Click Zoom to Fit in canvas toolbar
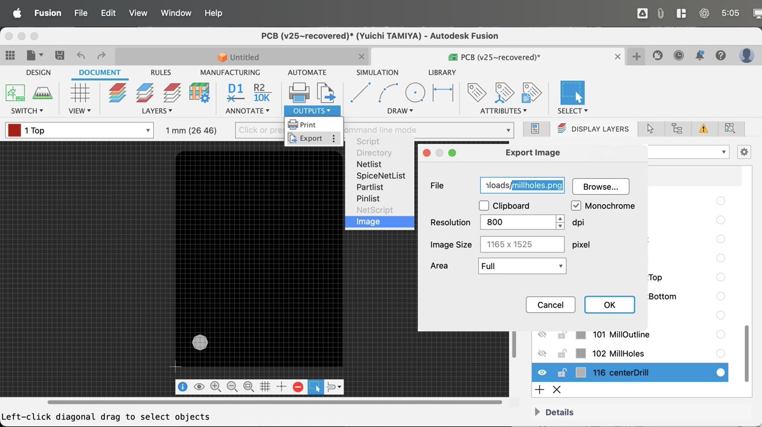Image resolution: width=762 pixels, height=427 pixels. pyautogui.click(x=248, y=386)
